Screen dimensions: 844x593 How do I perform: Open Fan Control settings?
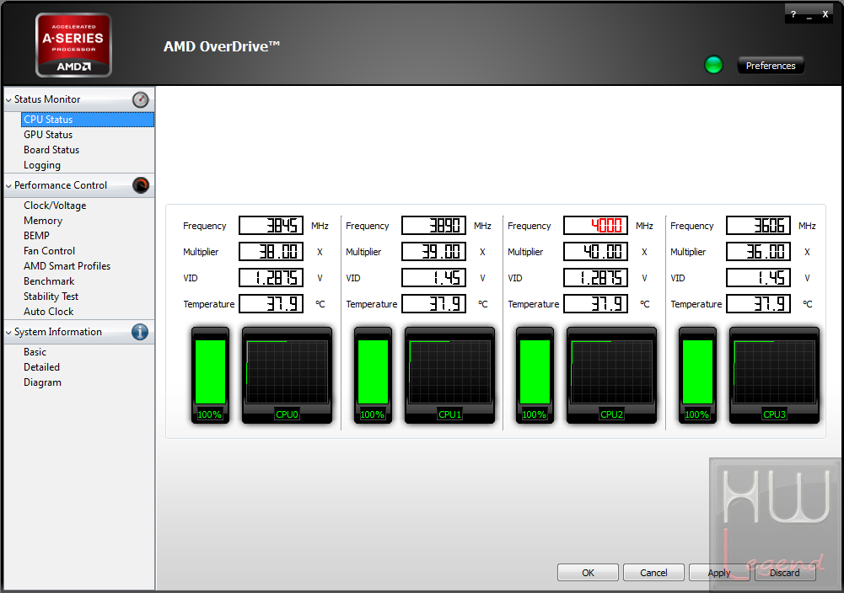click(x=49, y=251)
